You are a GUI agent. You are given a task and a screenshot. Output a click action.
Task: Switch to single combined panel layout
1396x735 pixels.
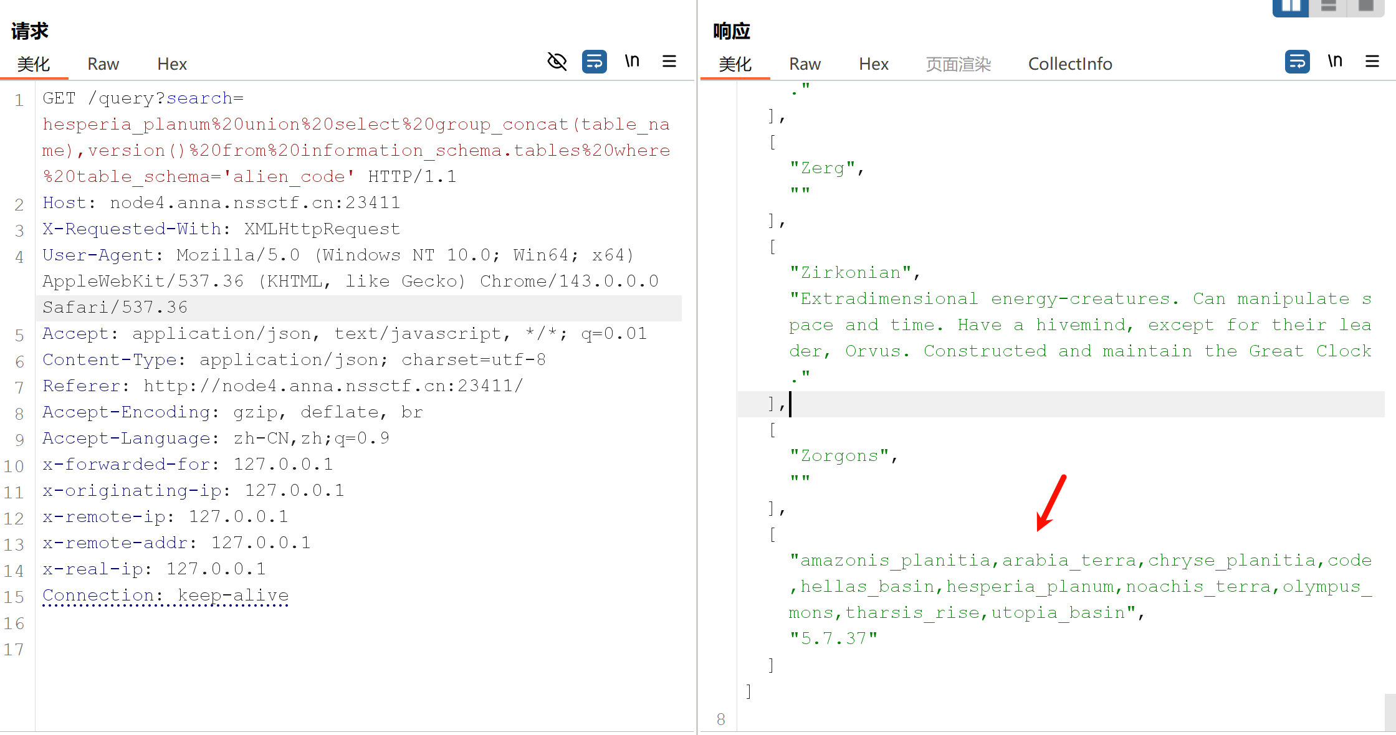(1365, 7)
